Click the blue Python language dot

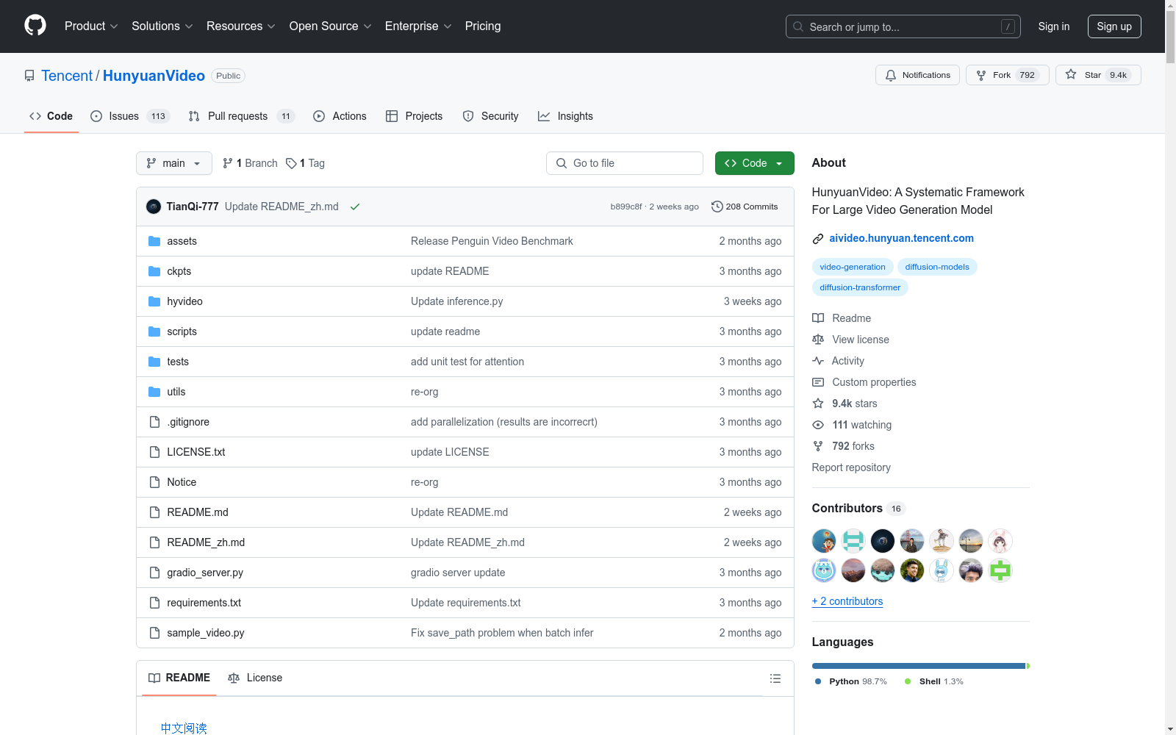[818, 681]
